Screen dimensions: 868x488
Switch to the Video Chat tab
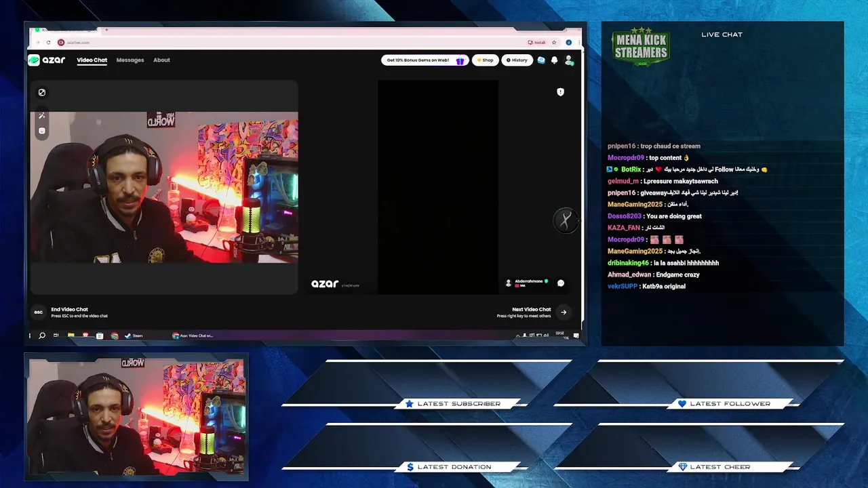(x=92, y=60)
